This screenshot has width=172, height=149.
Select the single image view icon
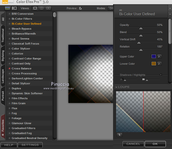coord(35,8)
